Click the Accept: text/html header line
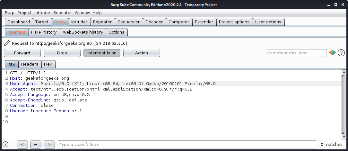Screen dimensions: 348x151 click(101, 89)
